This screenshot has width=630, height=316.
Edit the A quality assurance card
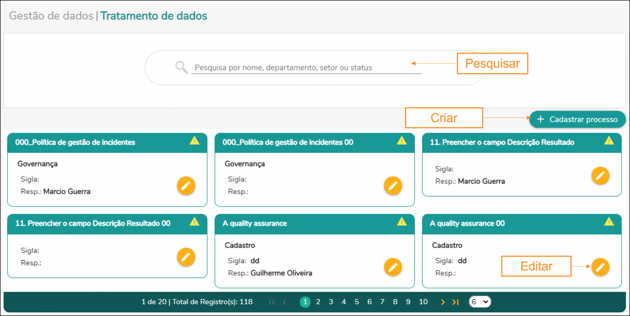coord(393,267)
